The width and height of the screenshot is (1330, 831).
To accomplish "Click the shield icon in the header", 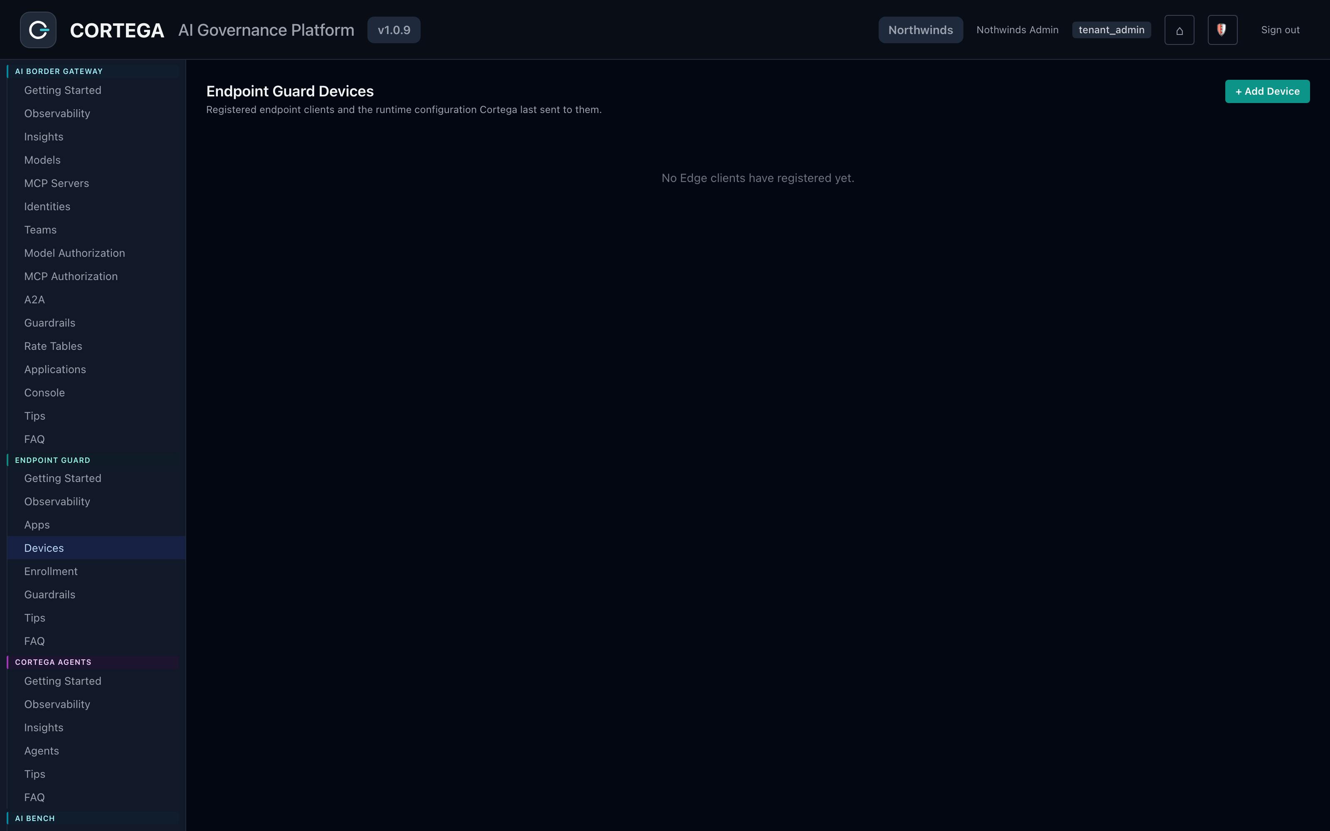I will click(1222, 30).
